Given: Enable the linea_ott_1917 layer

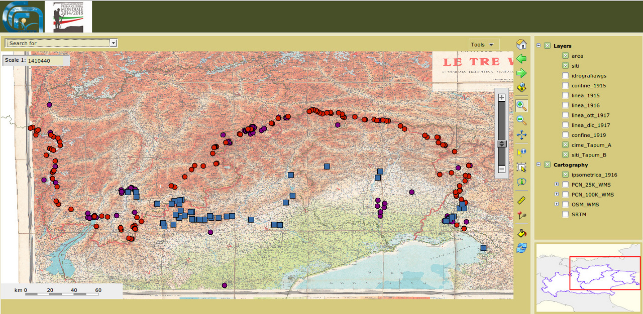Looking at the screenshot, I should click(x=565, y=115).
